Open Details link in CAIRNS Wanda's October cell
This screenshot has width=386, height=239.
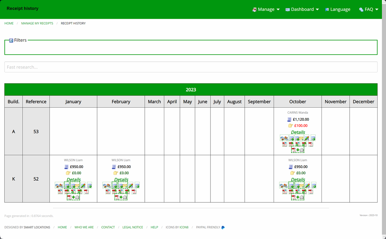pos(298,132)
